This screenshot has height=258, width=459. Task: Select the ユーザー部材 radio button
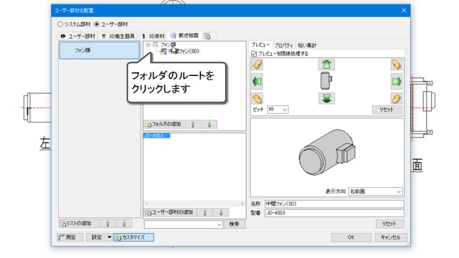pyautogui.click(x=97, y=24)
